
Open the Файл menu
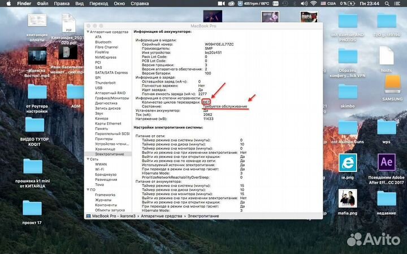pyautogui.click(x=42, y=3)
